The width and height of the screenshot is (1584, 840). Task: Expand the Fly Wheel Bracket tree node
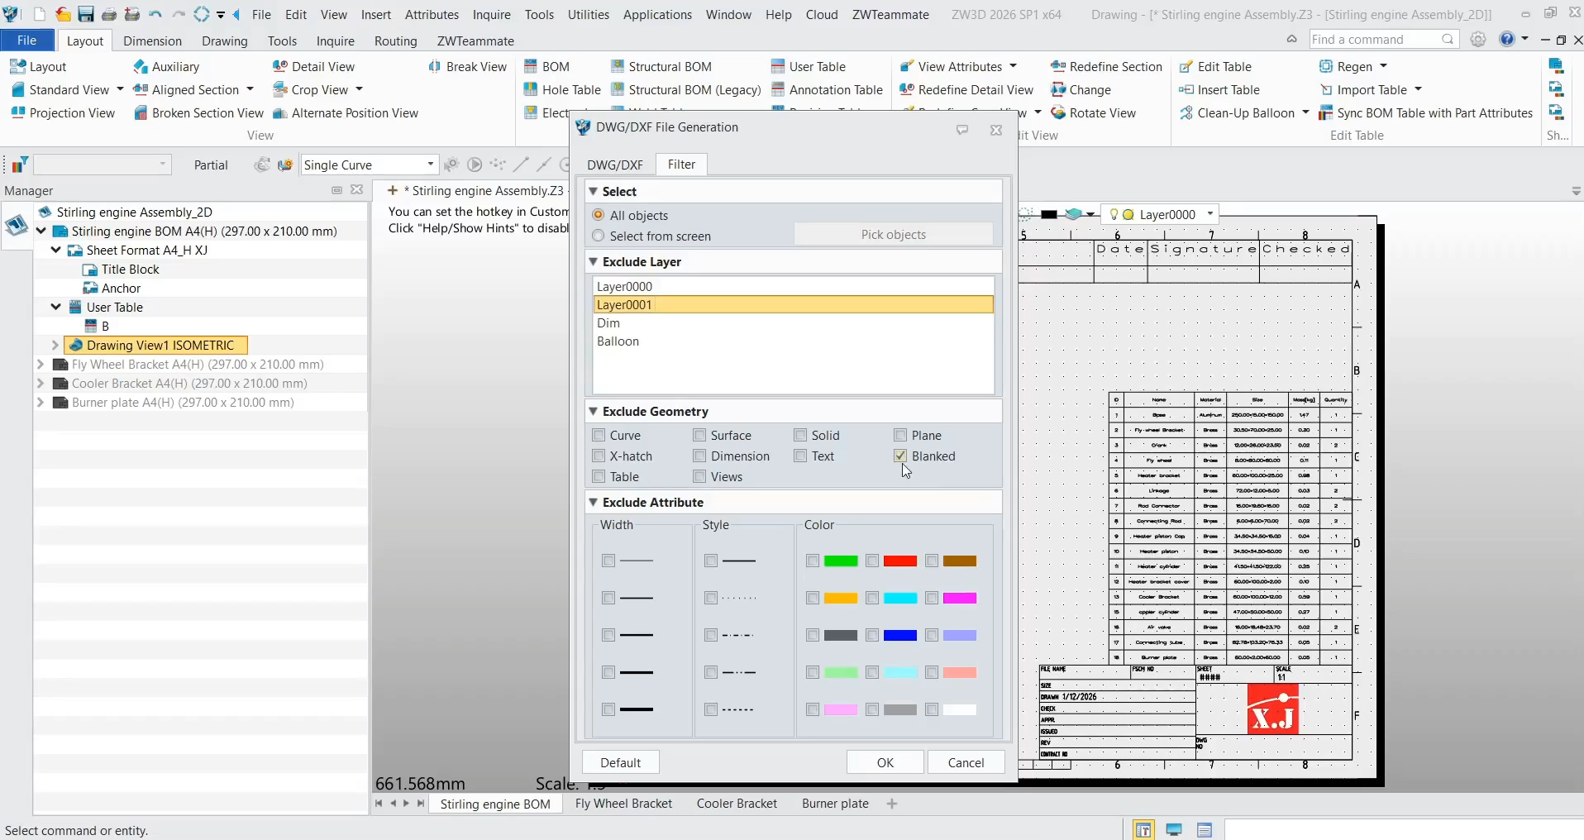(40, 365)
